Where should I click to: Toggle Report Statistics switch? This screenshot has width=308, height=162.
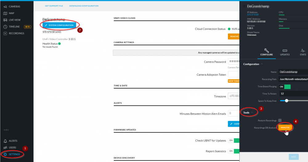tap(234, 151)
